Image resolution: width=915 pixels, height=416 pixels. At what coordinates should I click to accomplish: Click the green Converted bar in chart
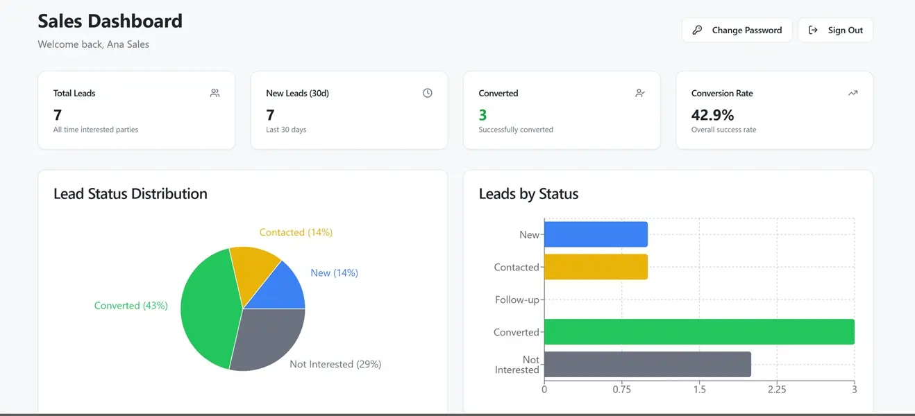[x=699, y=331]
